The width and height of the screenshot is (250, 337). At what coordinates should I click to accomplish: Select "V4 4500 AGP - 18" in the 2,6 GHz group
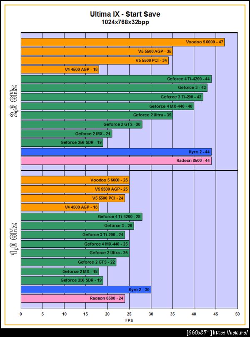point(60,70)
